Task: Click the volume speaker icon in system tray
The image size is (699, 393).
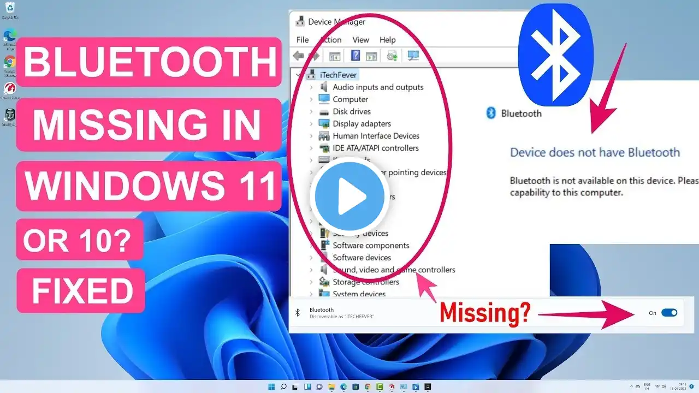Action: pyautogui.click(x=665, y=387)
